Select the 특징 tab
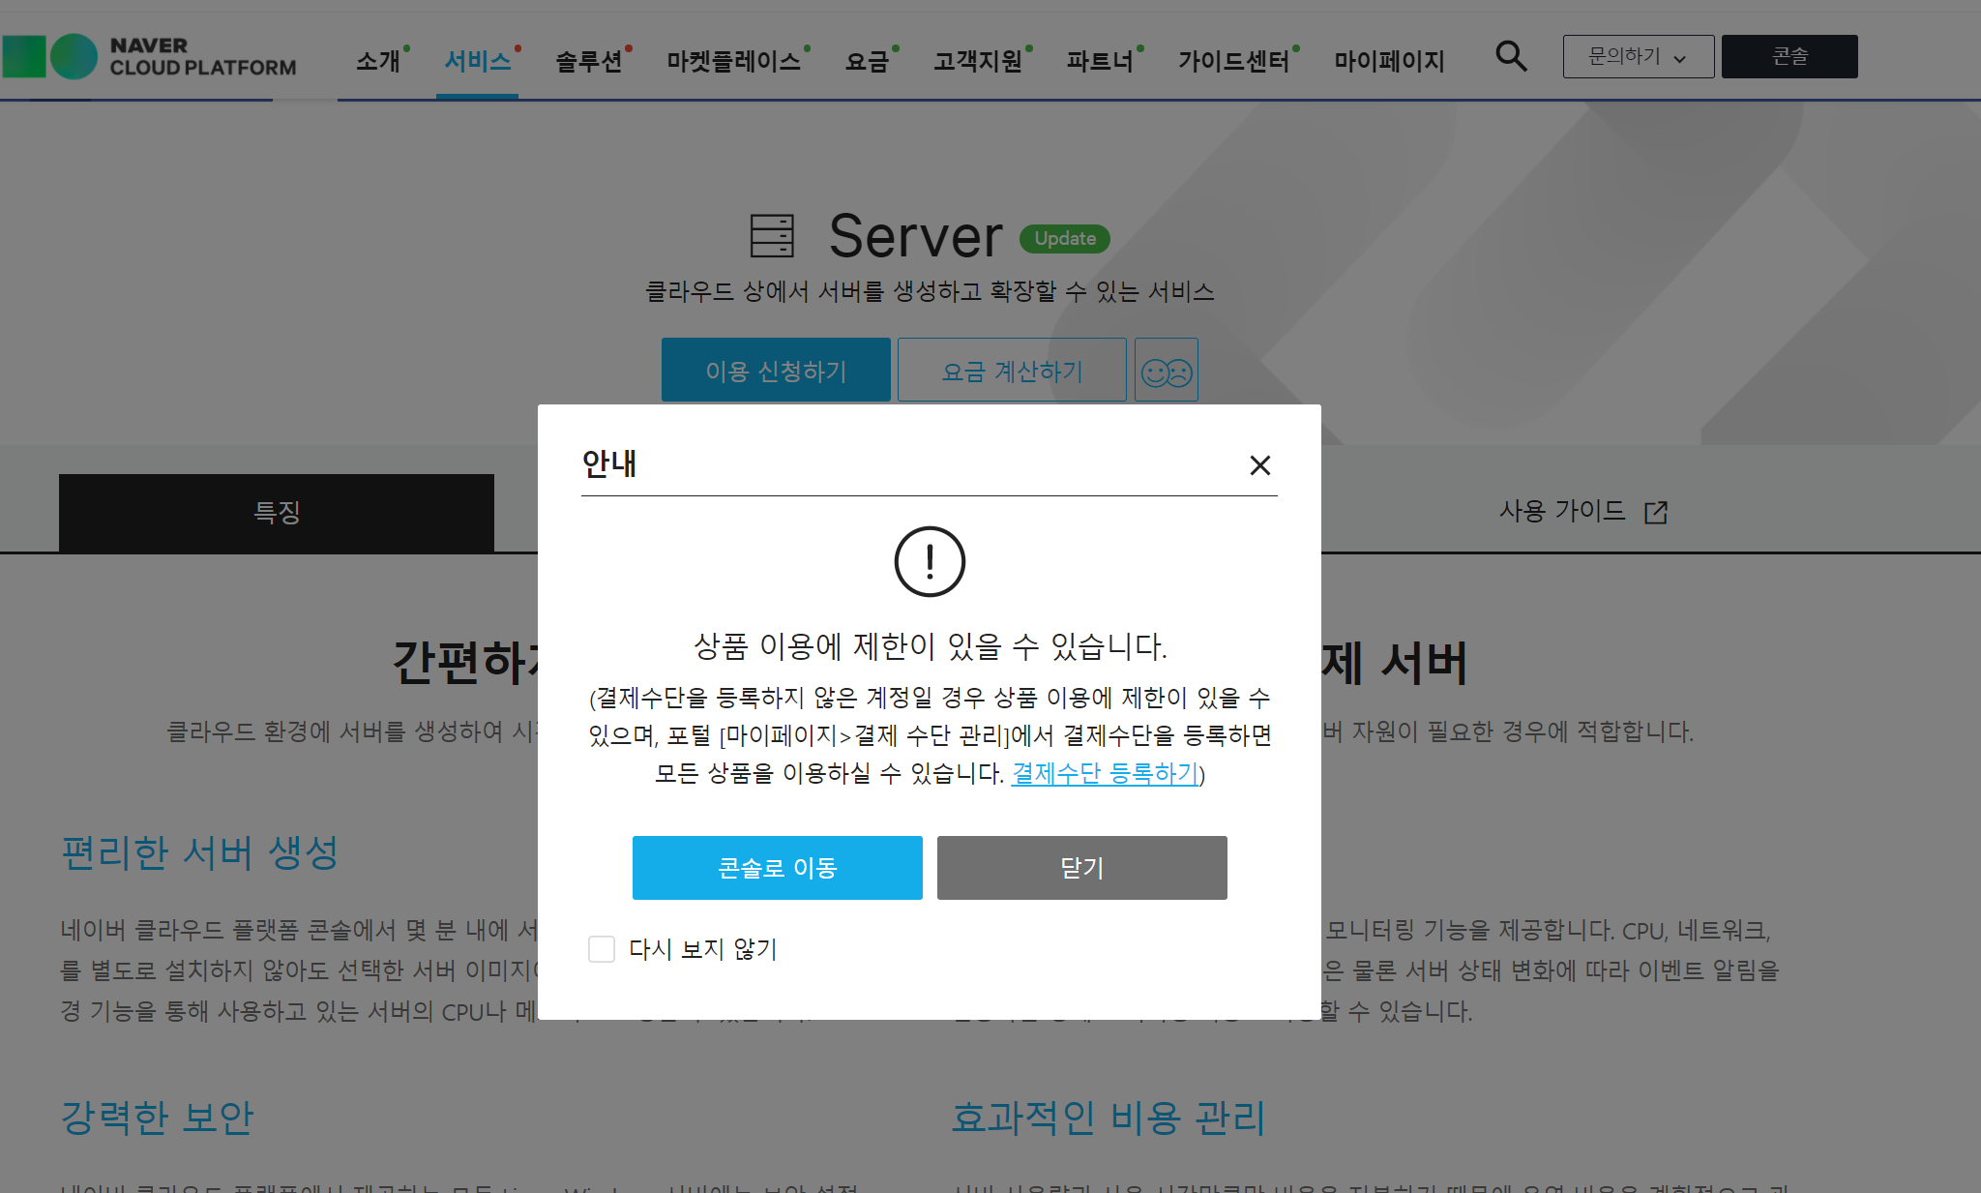This screenshot has height=1193, width=1981. click(277, 512)
